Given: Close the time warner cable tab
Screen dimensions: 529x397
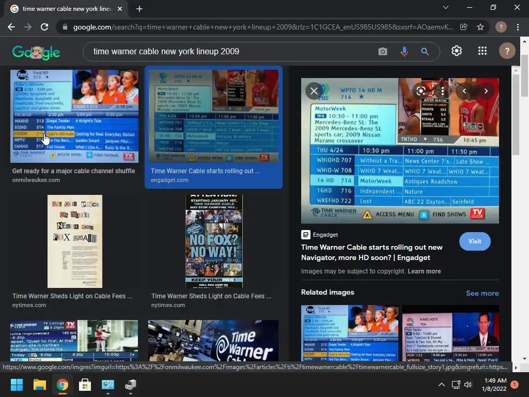Looking at the screenshot, I should coord(120,9).
